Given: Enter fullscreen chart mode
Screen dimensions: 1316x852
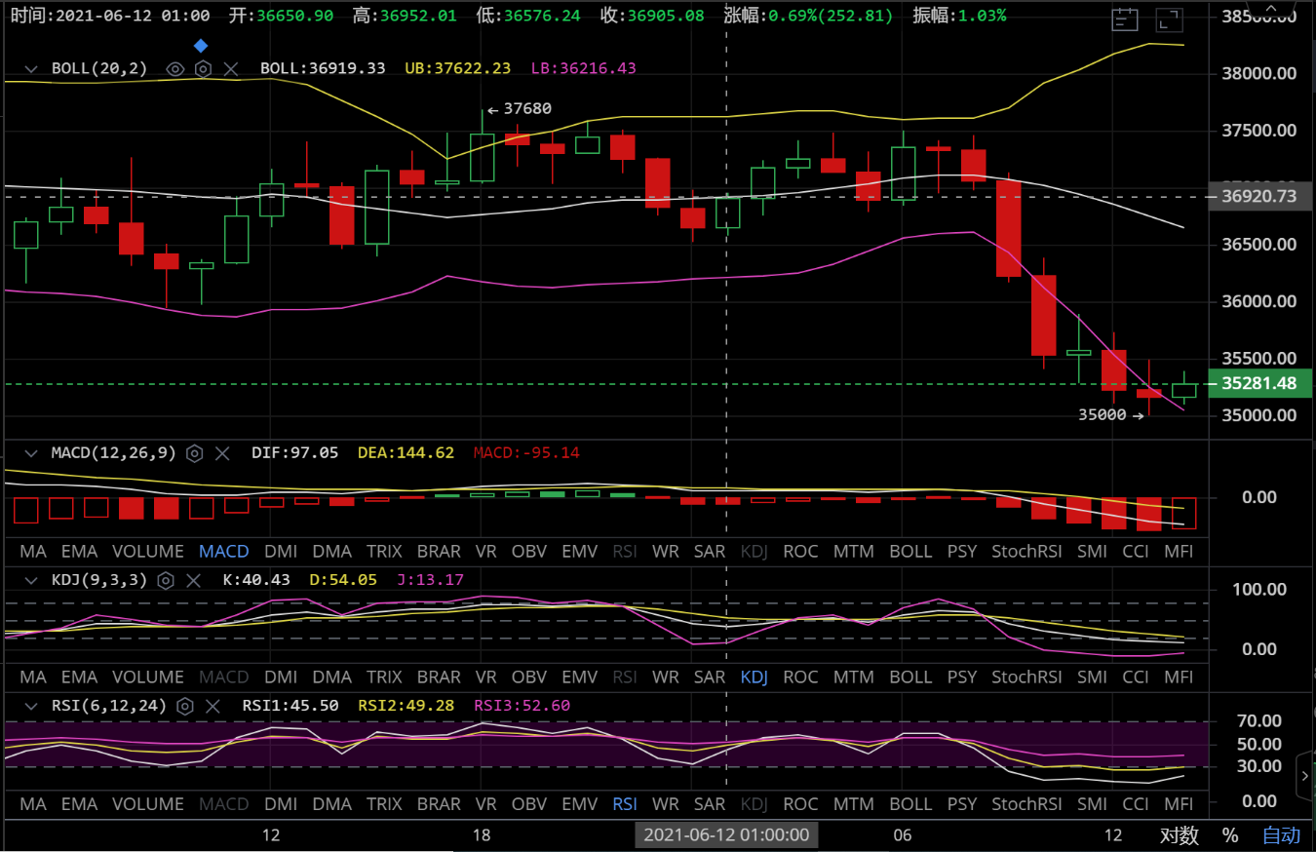Looking at the screenshot, I should point(1170,19).
